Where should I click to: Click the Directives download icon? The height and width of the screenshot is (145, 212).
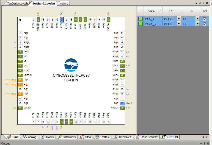[116, 137]
